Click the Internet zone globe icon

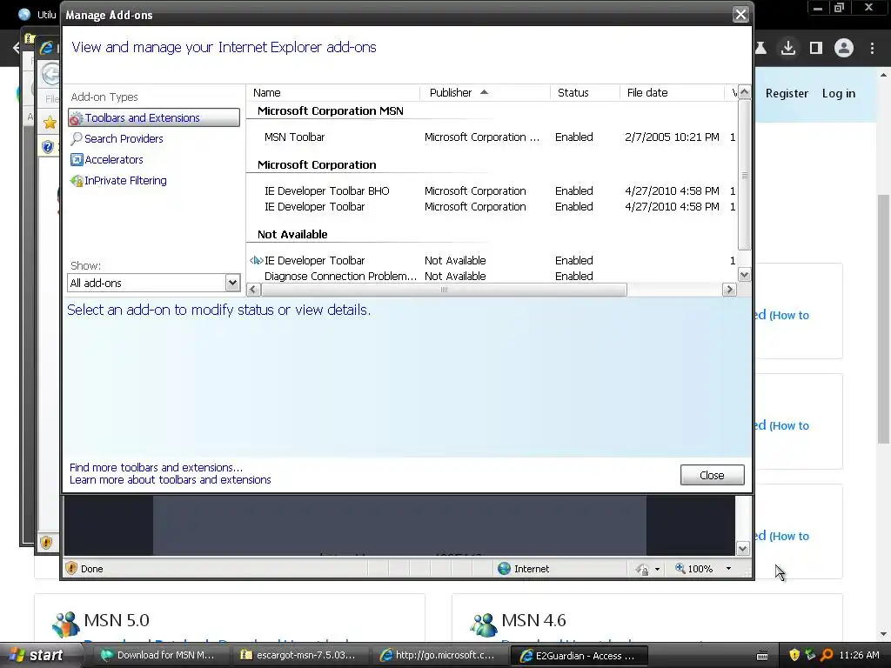pyautogui.click(x=504, y=569)
